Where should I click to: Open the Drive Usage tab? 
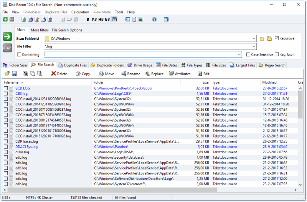tap(140, 65)
